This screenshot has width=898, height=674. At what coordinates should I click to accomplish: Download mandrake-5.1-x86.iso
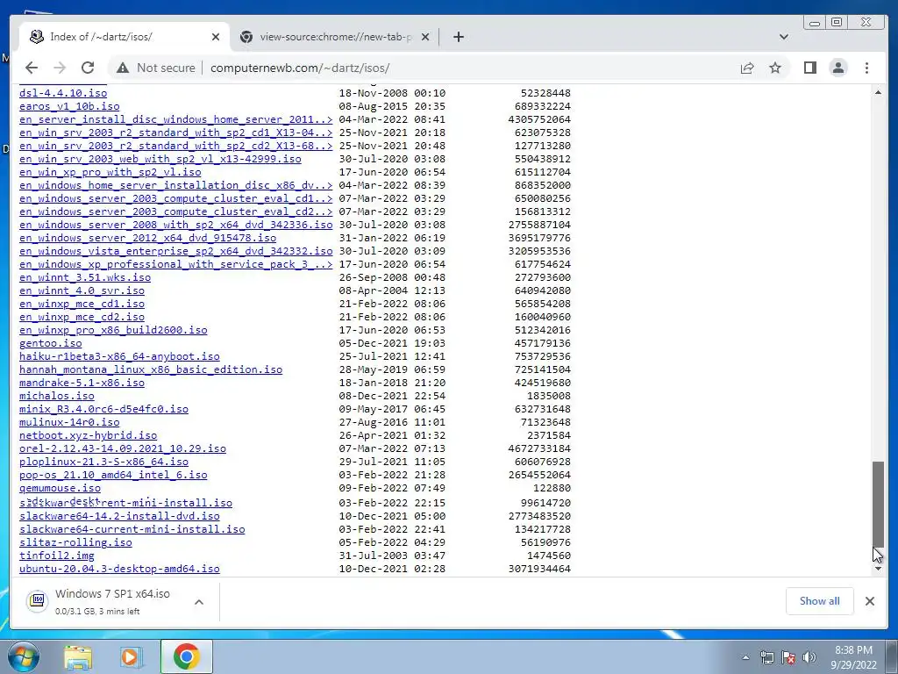(x=82, y=383)
